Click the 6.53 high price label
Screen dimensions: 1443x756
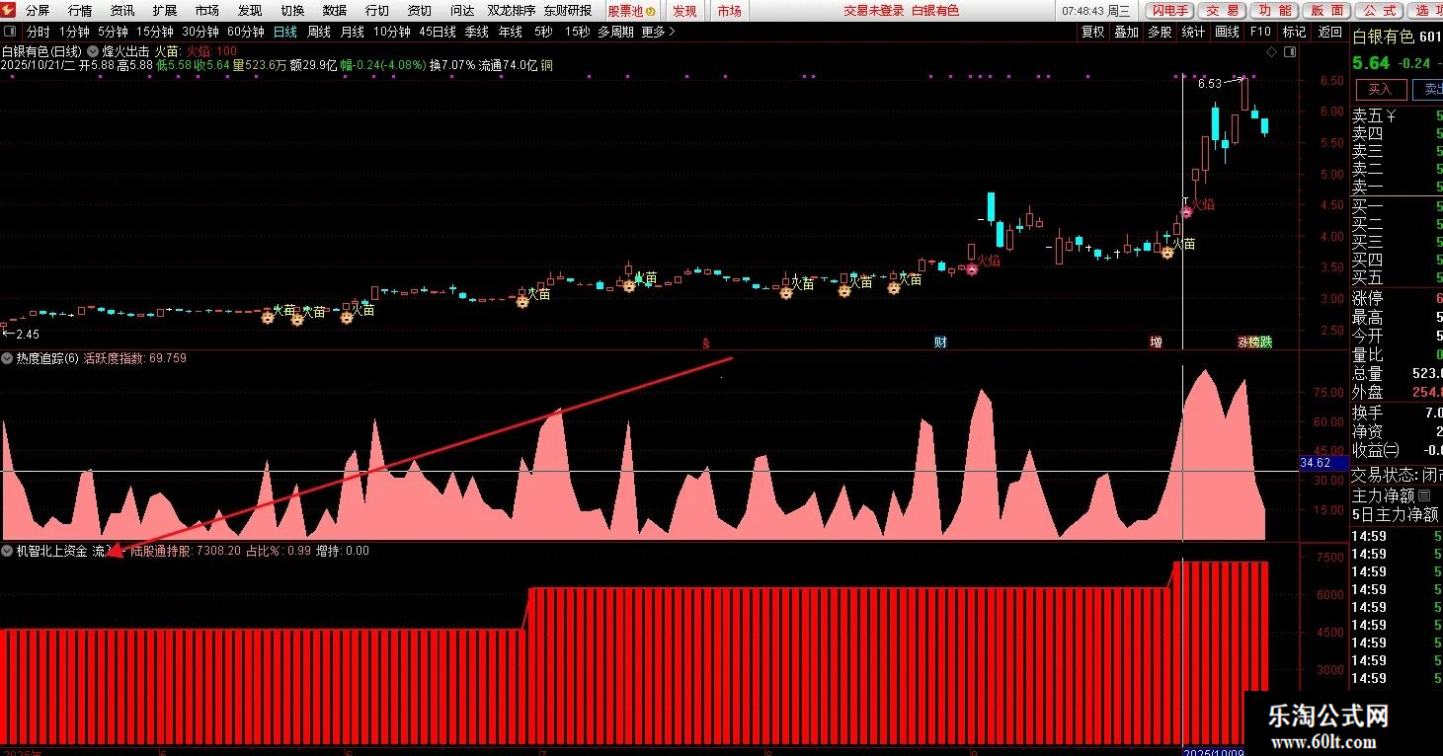tap(1209, 84)
